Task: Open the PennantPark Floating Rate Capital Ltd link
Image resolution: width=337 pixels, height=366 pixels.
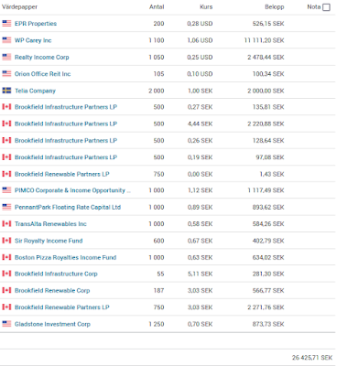Action: pos(68,207)
